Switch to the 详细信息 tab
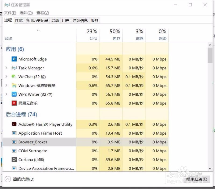Image resolution: width=215 pixels, height=189 pixels. (80, 21)
